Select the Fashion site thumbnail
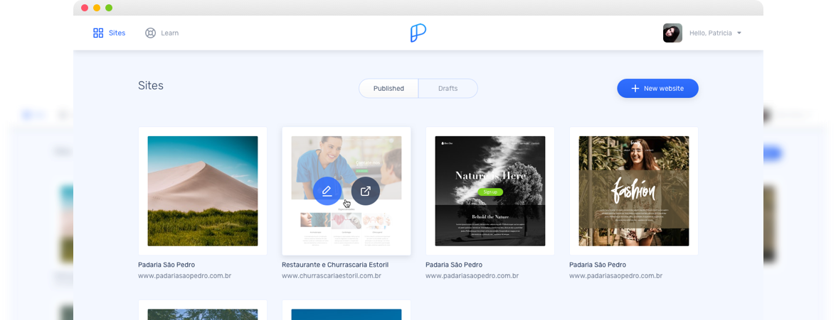 pyautogui.click(x=634, y=191)
